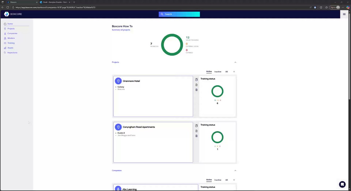Collapse the Companies section chevron
Image resolution: width=351 pixels, height=191 pixels.
pos(235,171)
